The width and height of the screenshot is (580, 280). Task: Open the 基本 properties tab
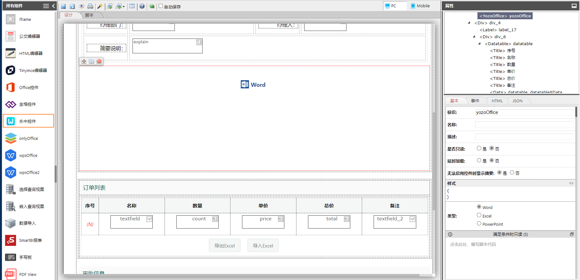click(454, 101)
